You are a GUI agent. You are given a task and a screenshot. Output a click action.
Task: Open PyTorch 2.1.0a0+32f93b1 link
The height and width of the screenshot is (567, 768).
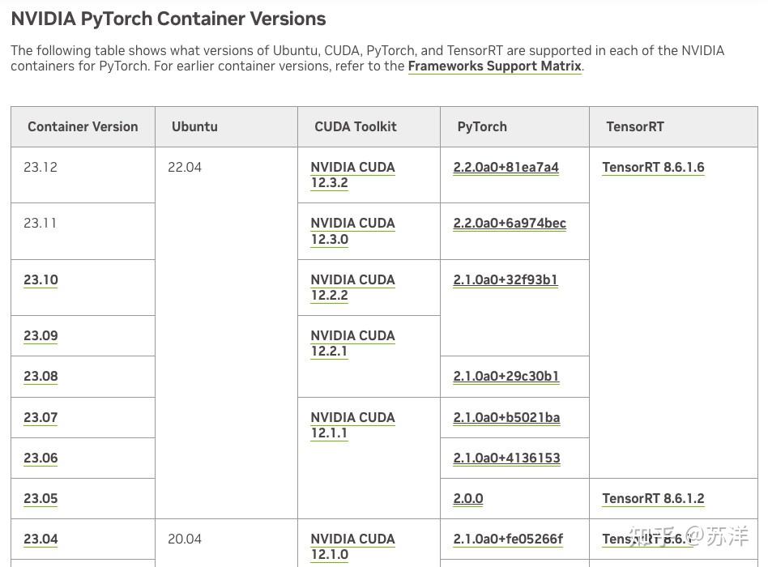coord(506,280)
